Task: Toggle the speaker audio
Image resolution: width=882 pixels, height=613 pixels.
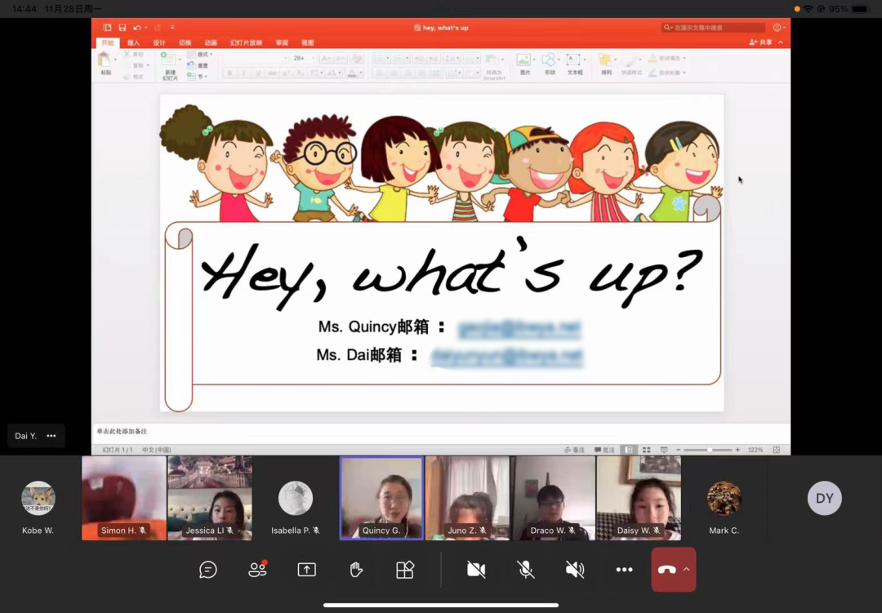Action: [x=575, y=570]
